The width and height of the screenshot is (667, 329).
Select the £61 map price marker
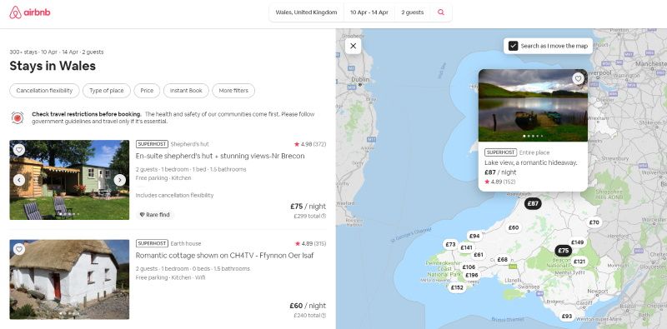pos(479,255)
